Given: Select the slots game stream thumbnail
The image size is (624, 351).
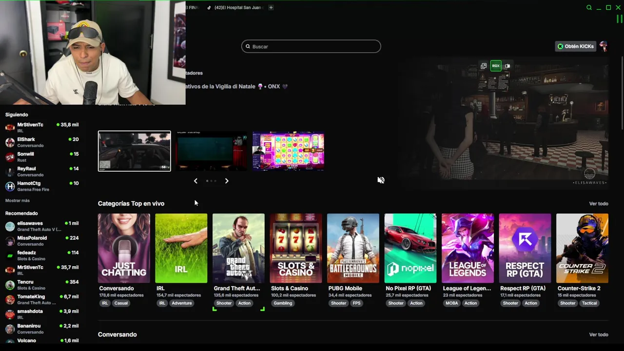Looking at the screenshot, I should [288, 151].
